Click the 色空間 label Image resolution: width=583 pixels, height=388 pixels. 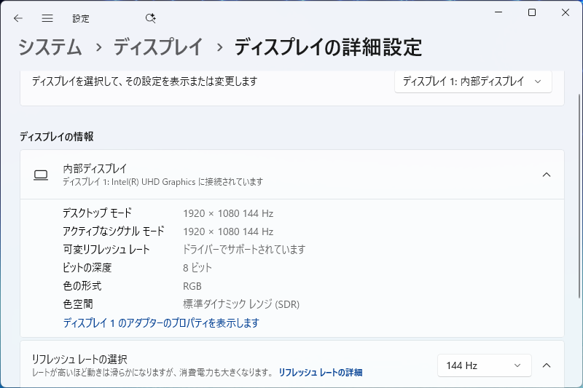78,304
